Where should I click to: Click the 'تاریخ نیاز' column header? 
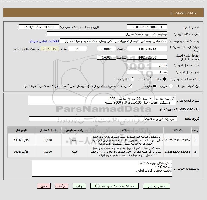point(21,130)
